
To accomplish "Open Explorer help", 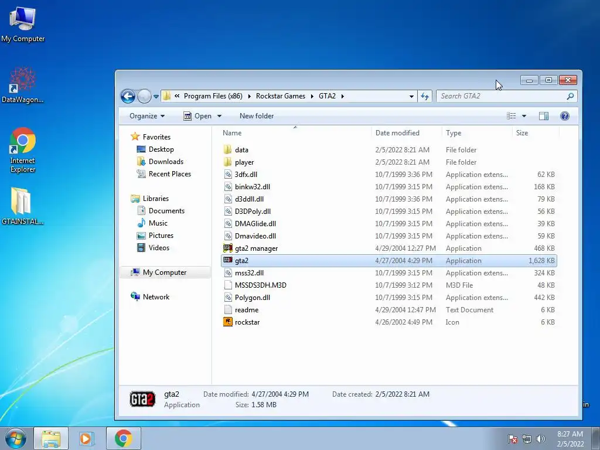I will pos(564,116).
